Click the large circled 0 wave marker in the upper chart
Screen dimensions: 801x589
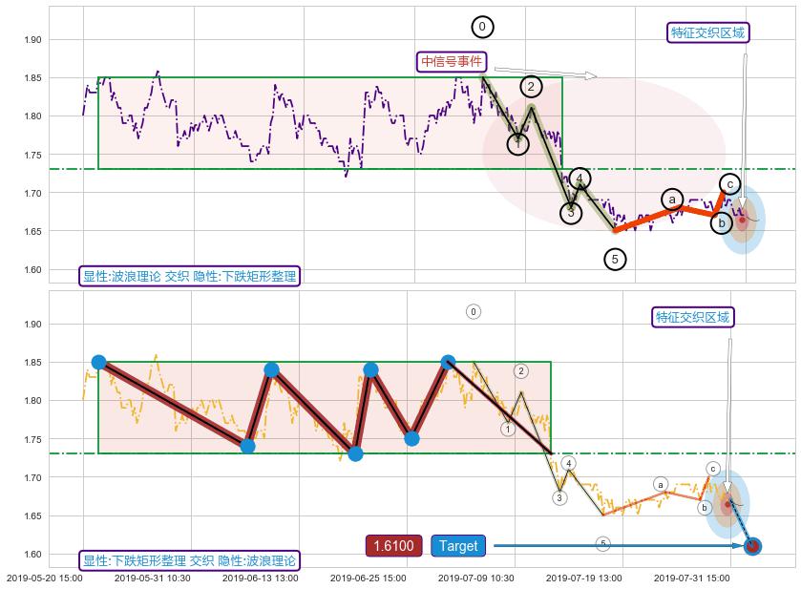(482, 27)
